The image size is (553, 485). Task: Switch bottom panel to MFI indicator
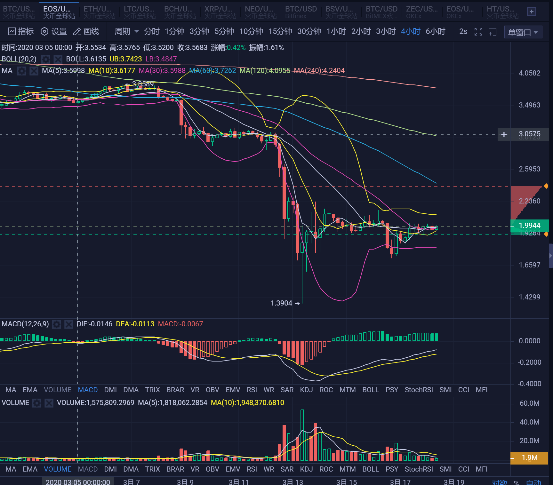pos(482,469)
